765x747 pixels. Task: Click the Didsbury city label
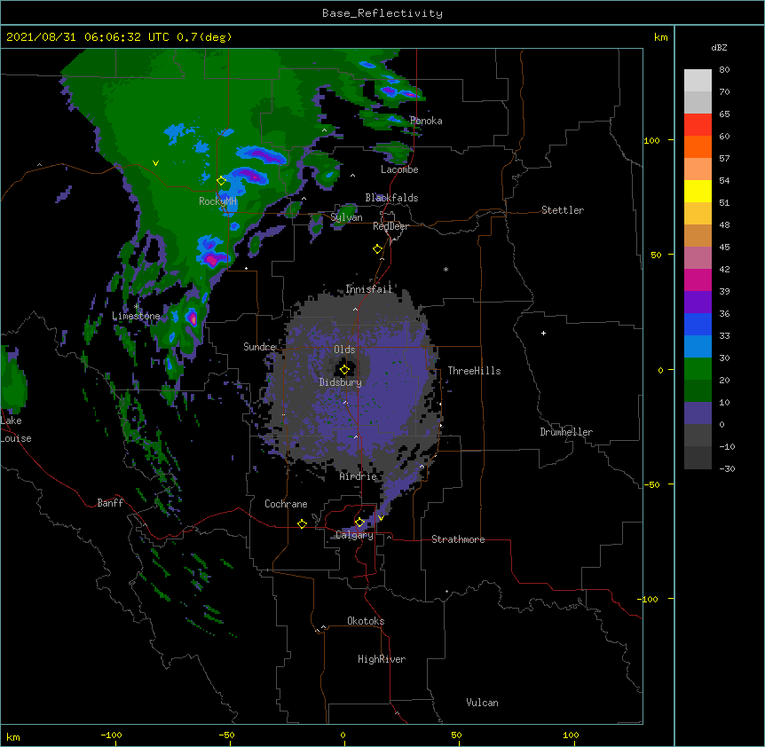pos(341,382)
